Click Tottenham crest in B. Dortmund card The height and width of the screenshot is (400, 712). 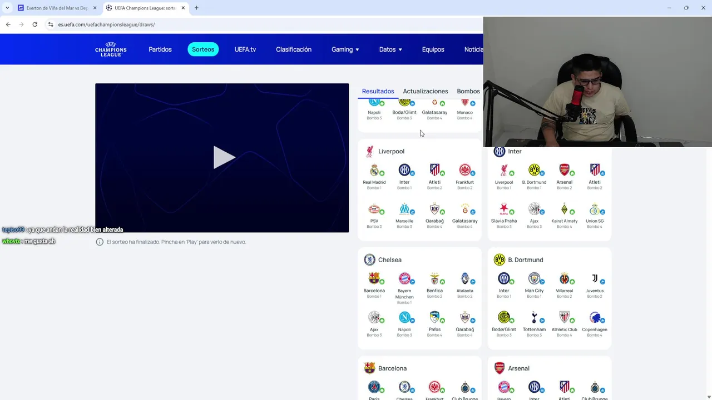click(534, 317)
